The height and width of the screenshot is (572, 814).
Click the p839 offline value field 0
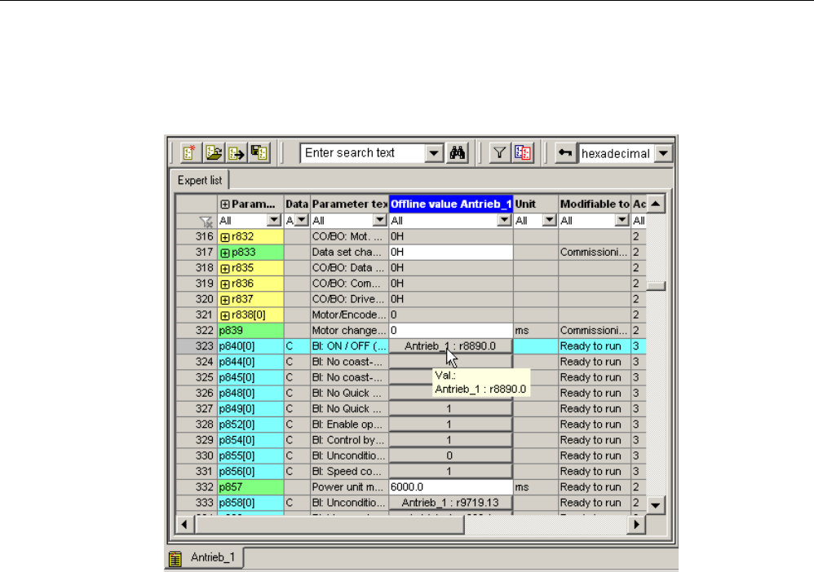pyautogui.click(x=450, y=330)
